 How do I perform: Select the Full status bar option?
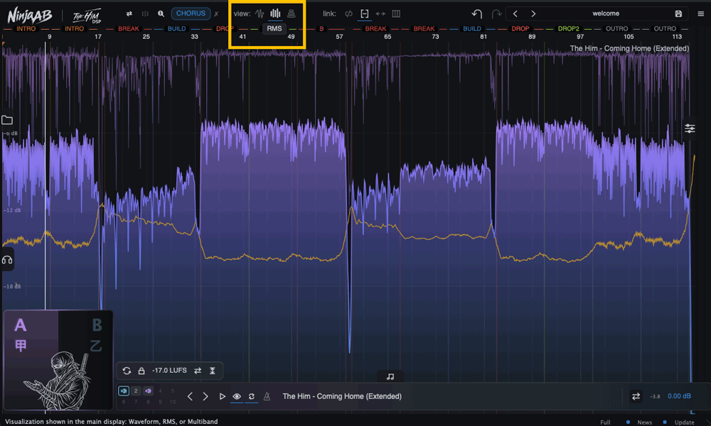tap(605, 422)
